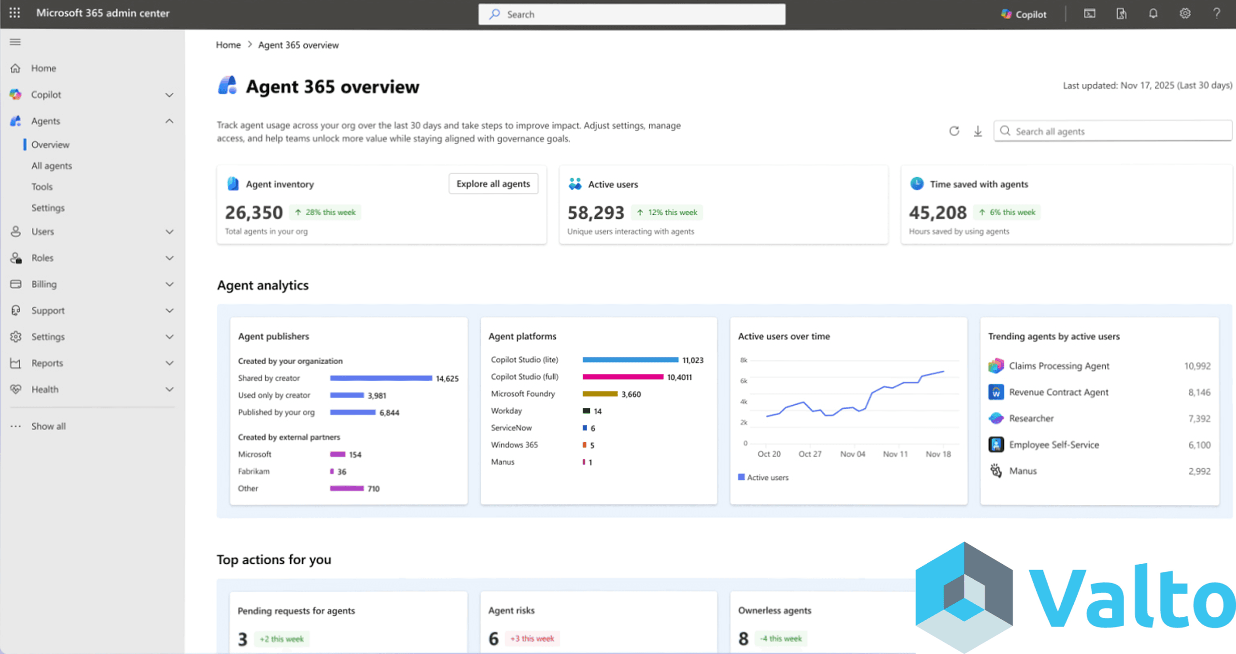Open Revenue Contract Agent entry
The width and height of the screenshot is (1236, 654).
tap(1099, 392)
